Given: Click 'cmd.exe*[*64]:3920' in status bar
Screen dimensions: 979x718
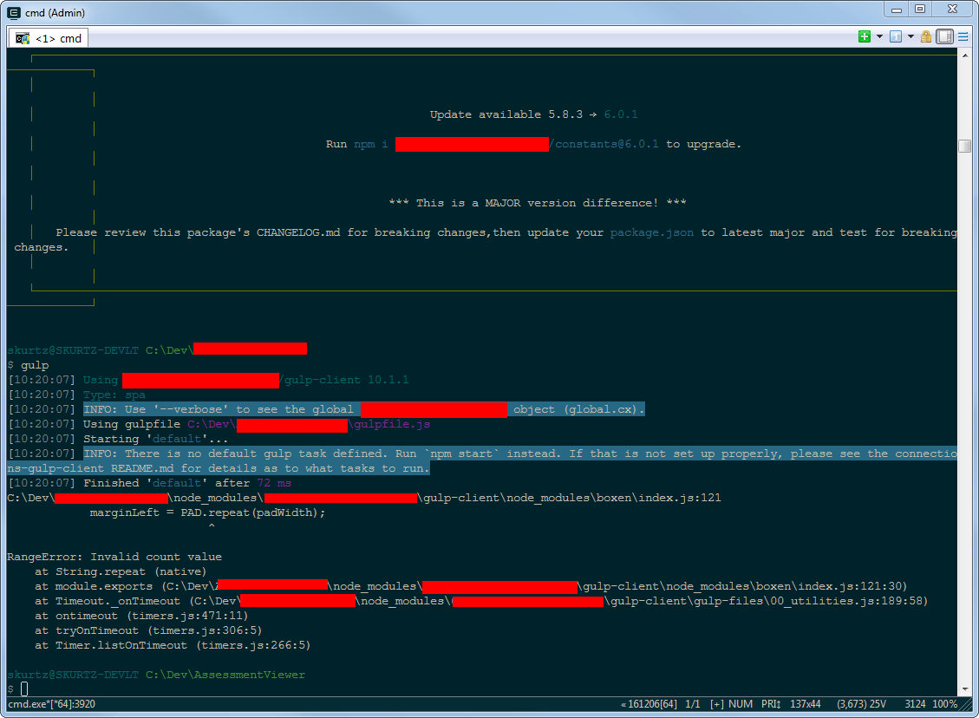Looking at the screenshot, I should pyautogui.click(x=52, y=704).
